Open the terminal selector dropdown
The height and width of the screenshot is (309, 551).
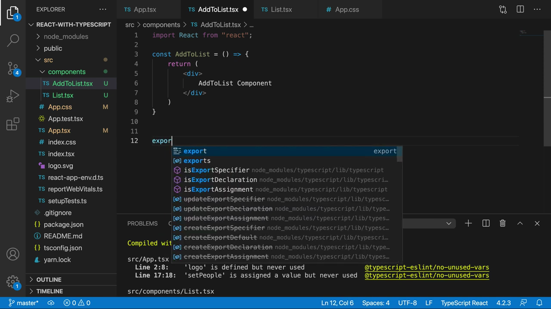coord(449,223)
